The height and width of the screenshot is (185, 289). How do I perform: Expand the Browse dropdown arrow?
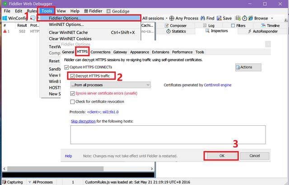click(x=272, y=18)
